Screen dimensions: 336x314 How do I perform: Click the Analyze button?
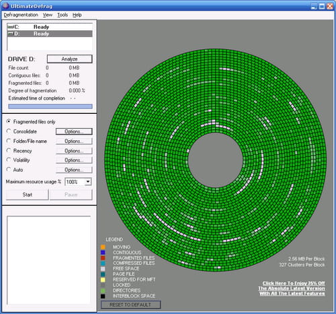[69, 59]
